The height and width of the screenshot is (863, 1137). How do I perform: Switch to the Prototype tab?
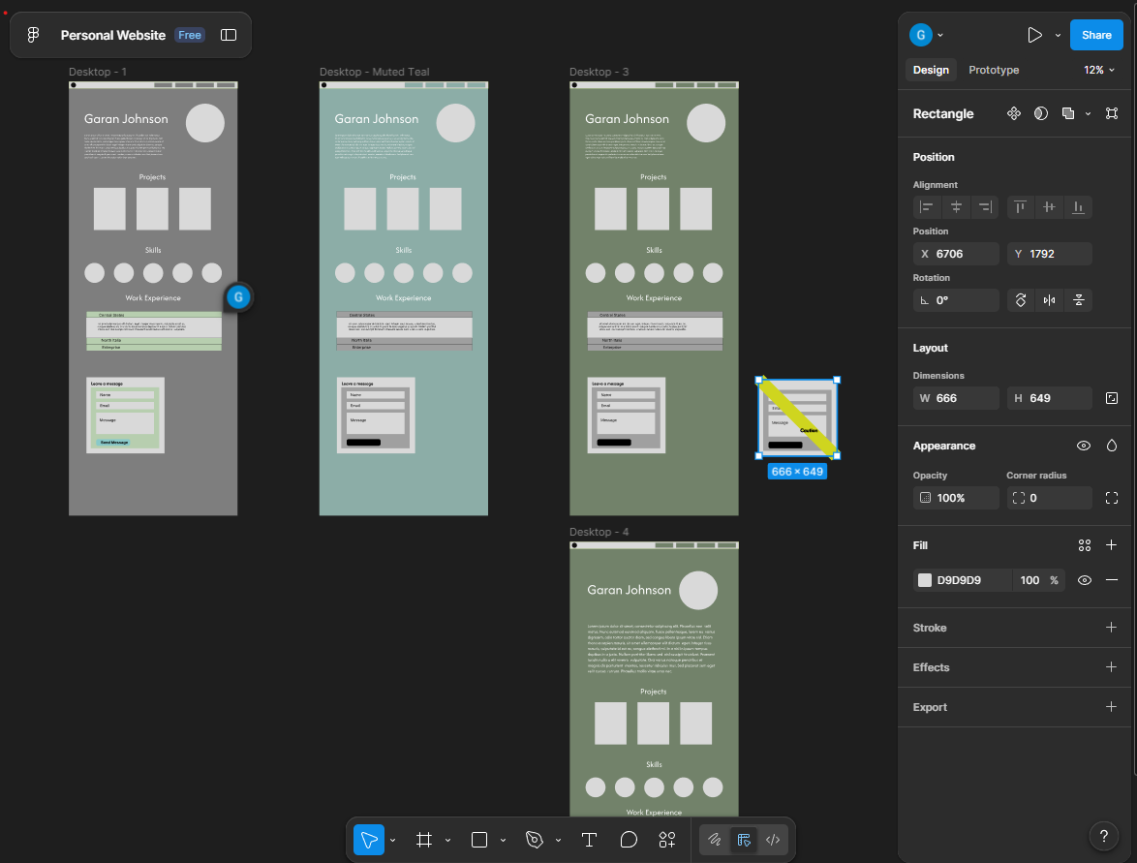(x=994, y=70)
